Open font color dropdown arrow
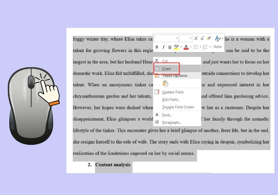Viewport: 278px width, 195px height. 190,47
